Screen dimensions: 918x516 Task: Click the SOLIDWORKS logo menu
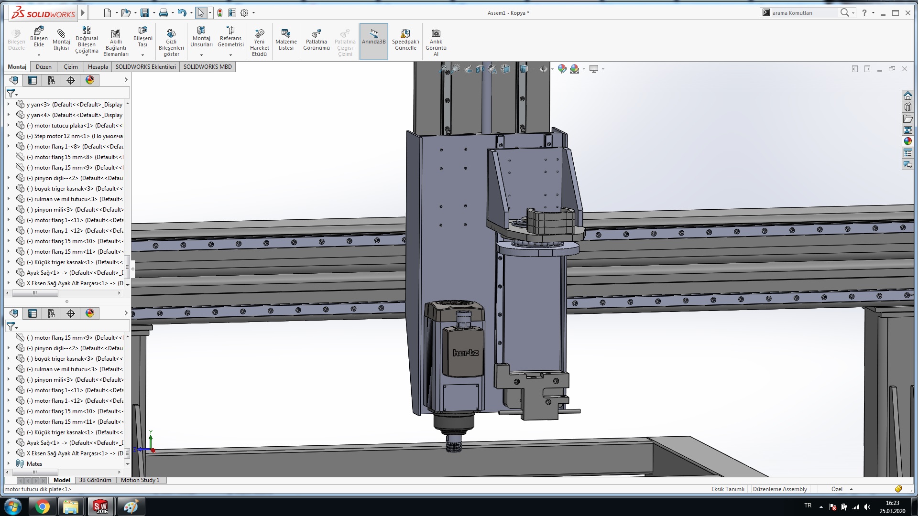point(44,13)
